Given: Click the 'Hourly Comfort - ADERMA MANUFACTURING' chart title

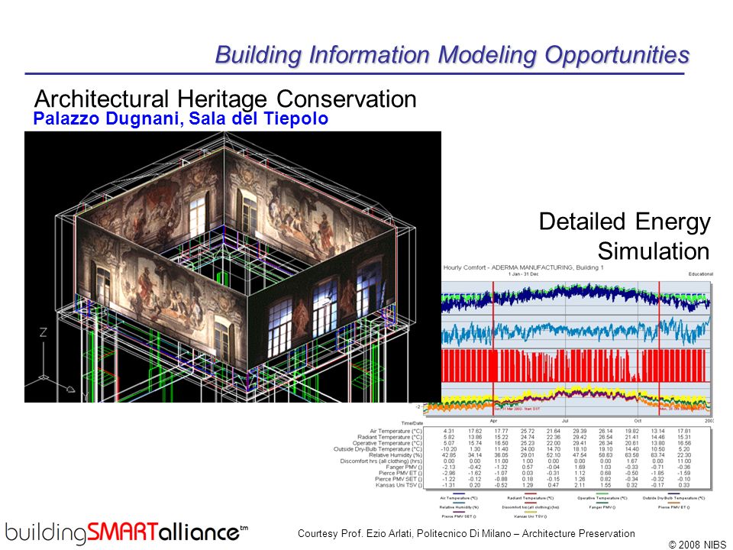Looking at the screenshot, I should [x=523, y=267].
